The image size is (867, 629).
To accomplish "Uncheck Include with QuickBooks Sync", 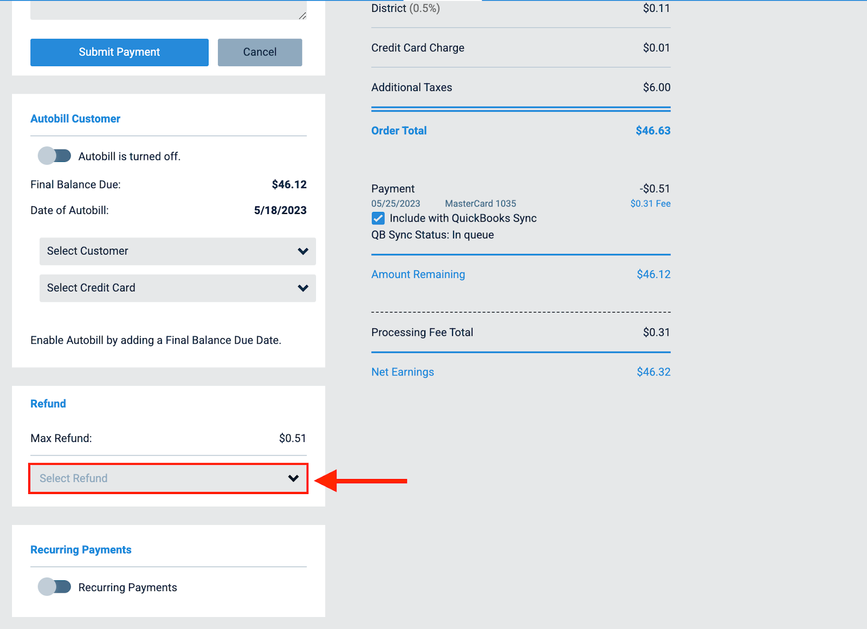I will point(378,218).
